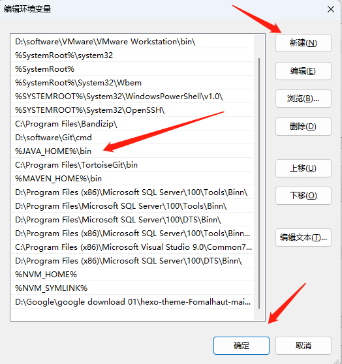Screen dimensions: 342x364
Task: Click the 新建(N) button
Action: 303,43
